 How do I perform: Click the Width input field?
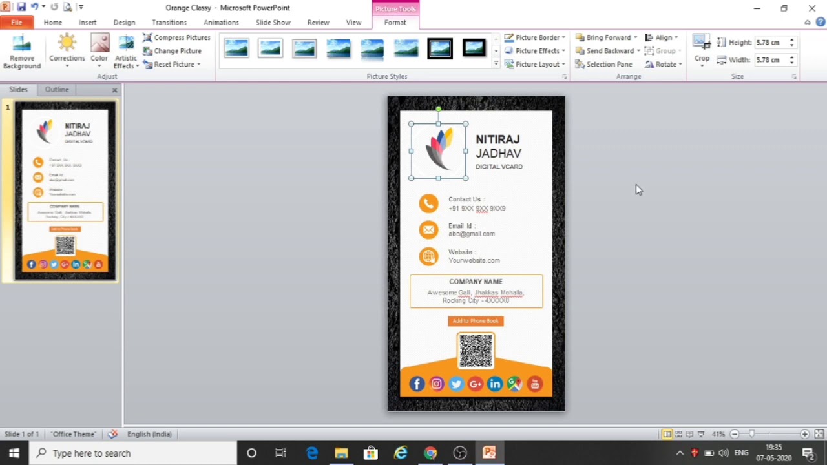(771, 60)
